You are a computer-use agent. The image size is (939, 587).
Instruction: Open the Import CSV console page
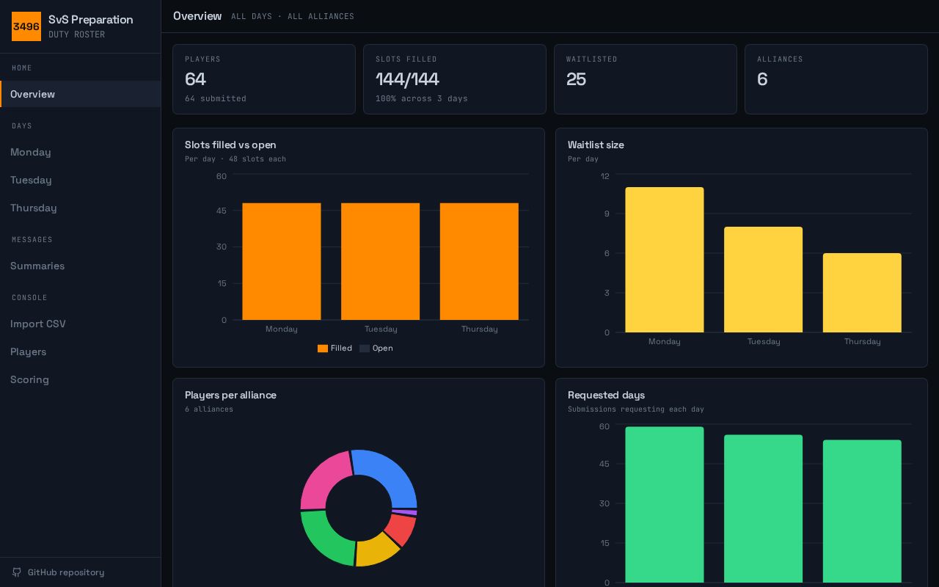tap(81, 324)
